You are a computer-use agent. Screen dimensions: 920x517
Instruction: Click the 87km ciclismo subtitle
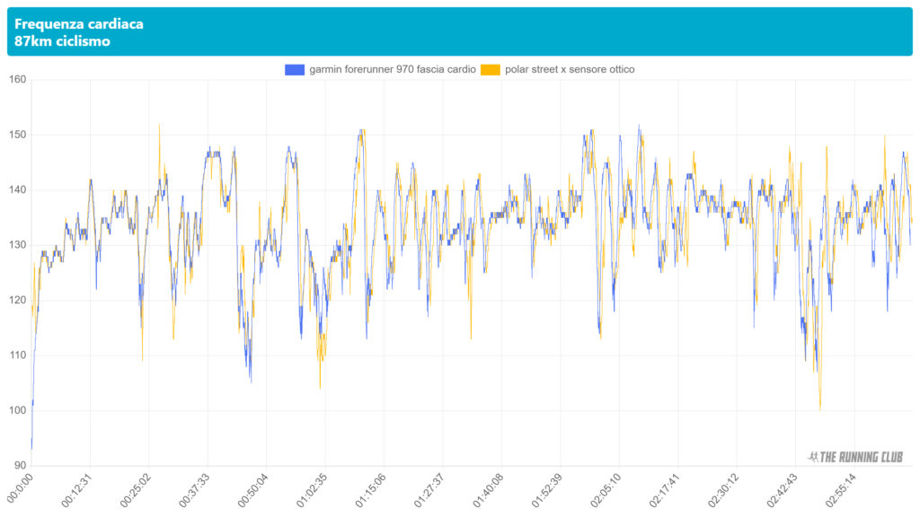(x=62, y=41)
